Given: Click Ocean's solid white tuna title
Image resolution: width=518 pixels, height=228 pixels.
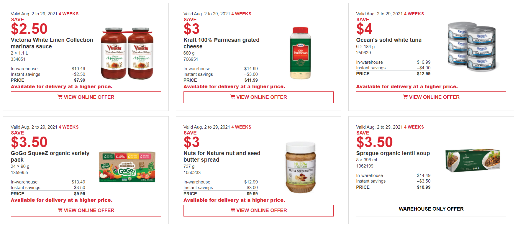Looking at the screenshot, I should (388, 40).
